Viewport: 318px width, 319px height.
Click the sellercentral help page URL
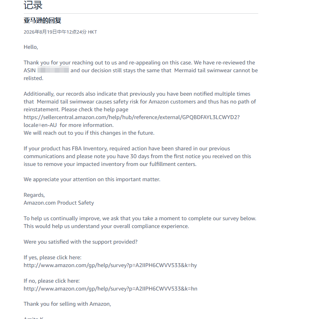tap(132, 118)
